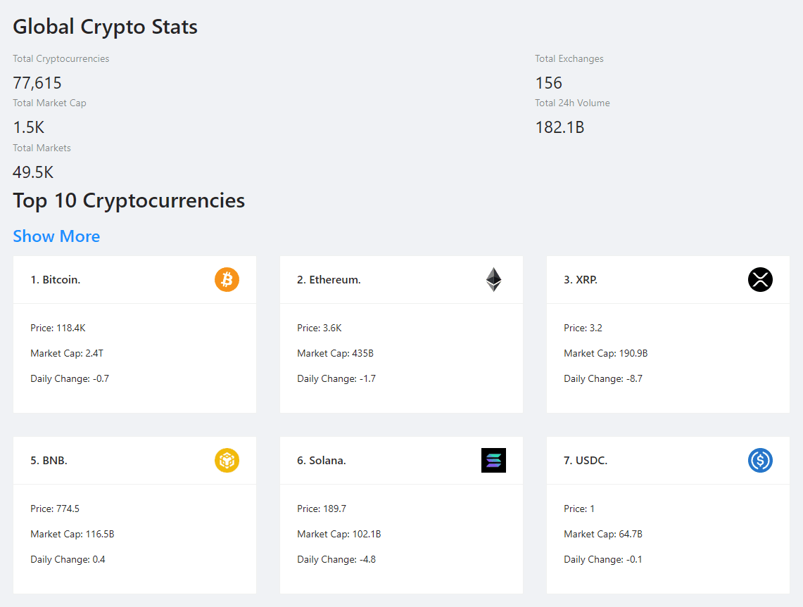Click the Total Market Cap label
Image resolution: width=803 pixels, height=607 pixels.
tap(50, 103)
